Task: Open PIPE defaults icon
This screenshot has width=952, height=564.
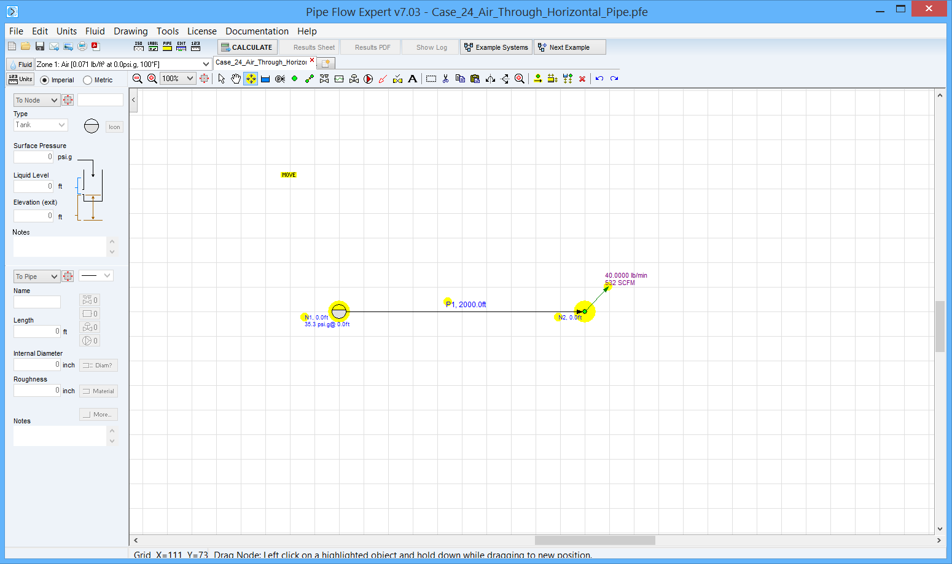Action: tap(167, 47)
